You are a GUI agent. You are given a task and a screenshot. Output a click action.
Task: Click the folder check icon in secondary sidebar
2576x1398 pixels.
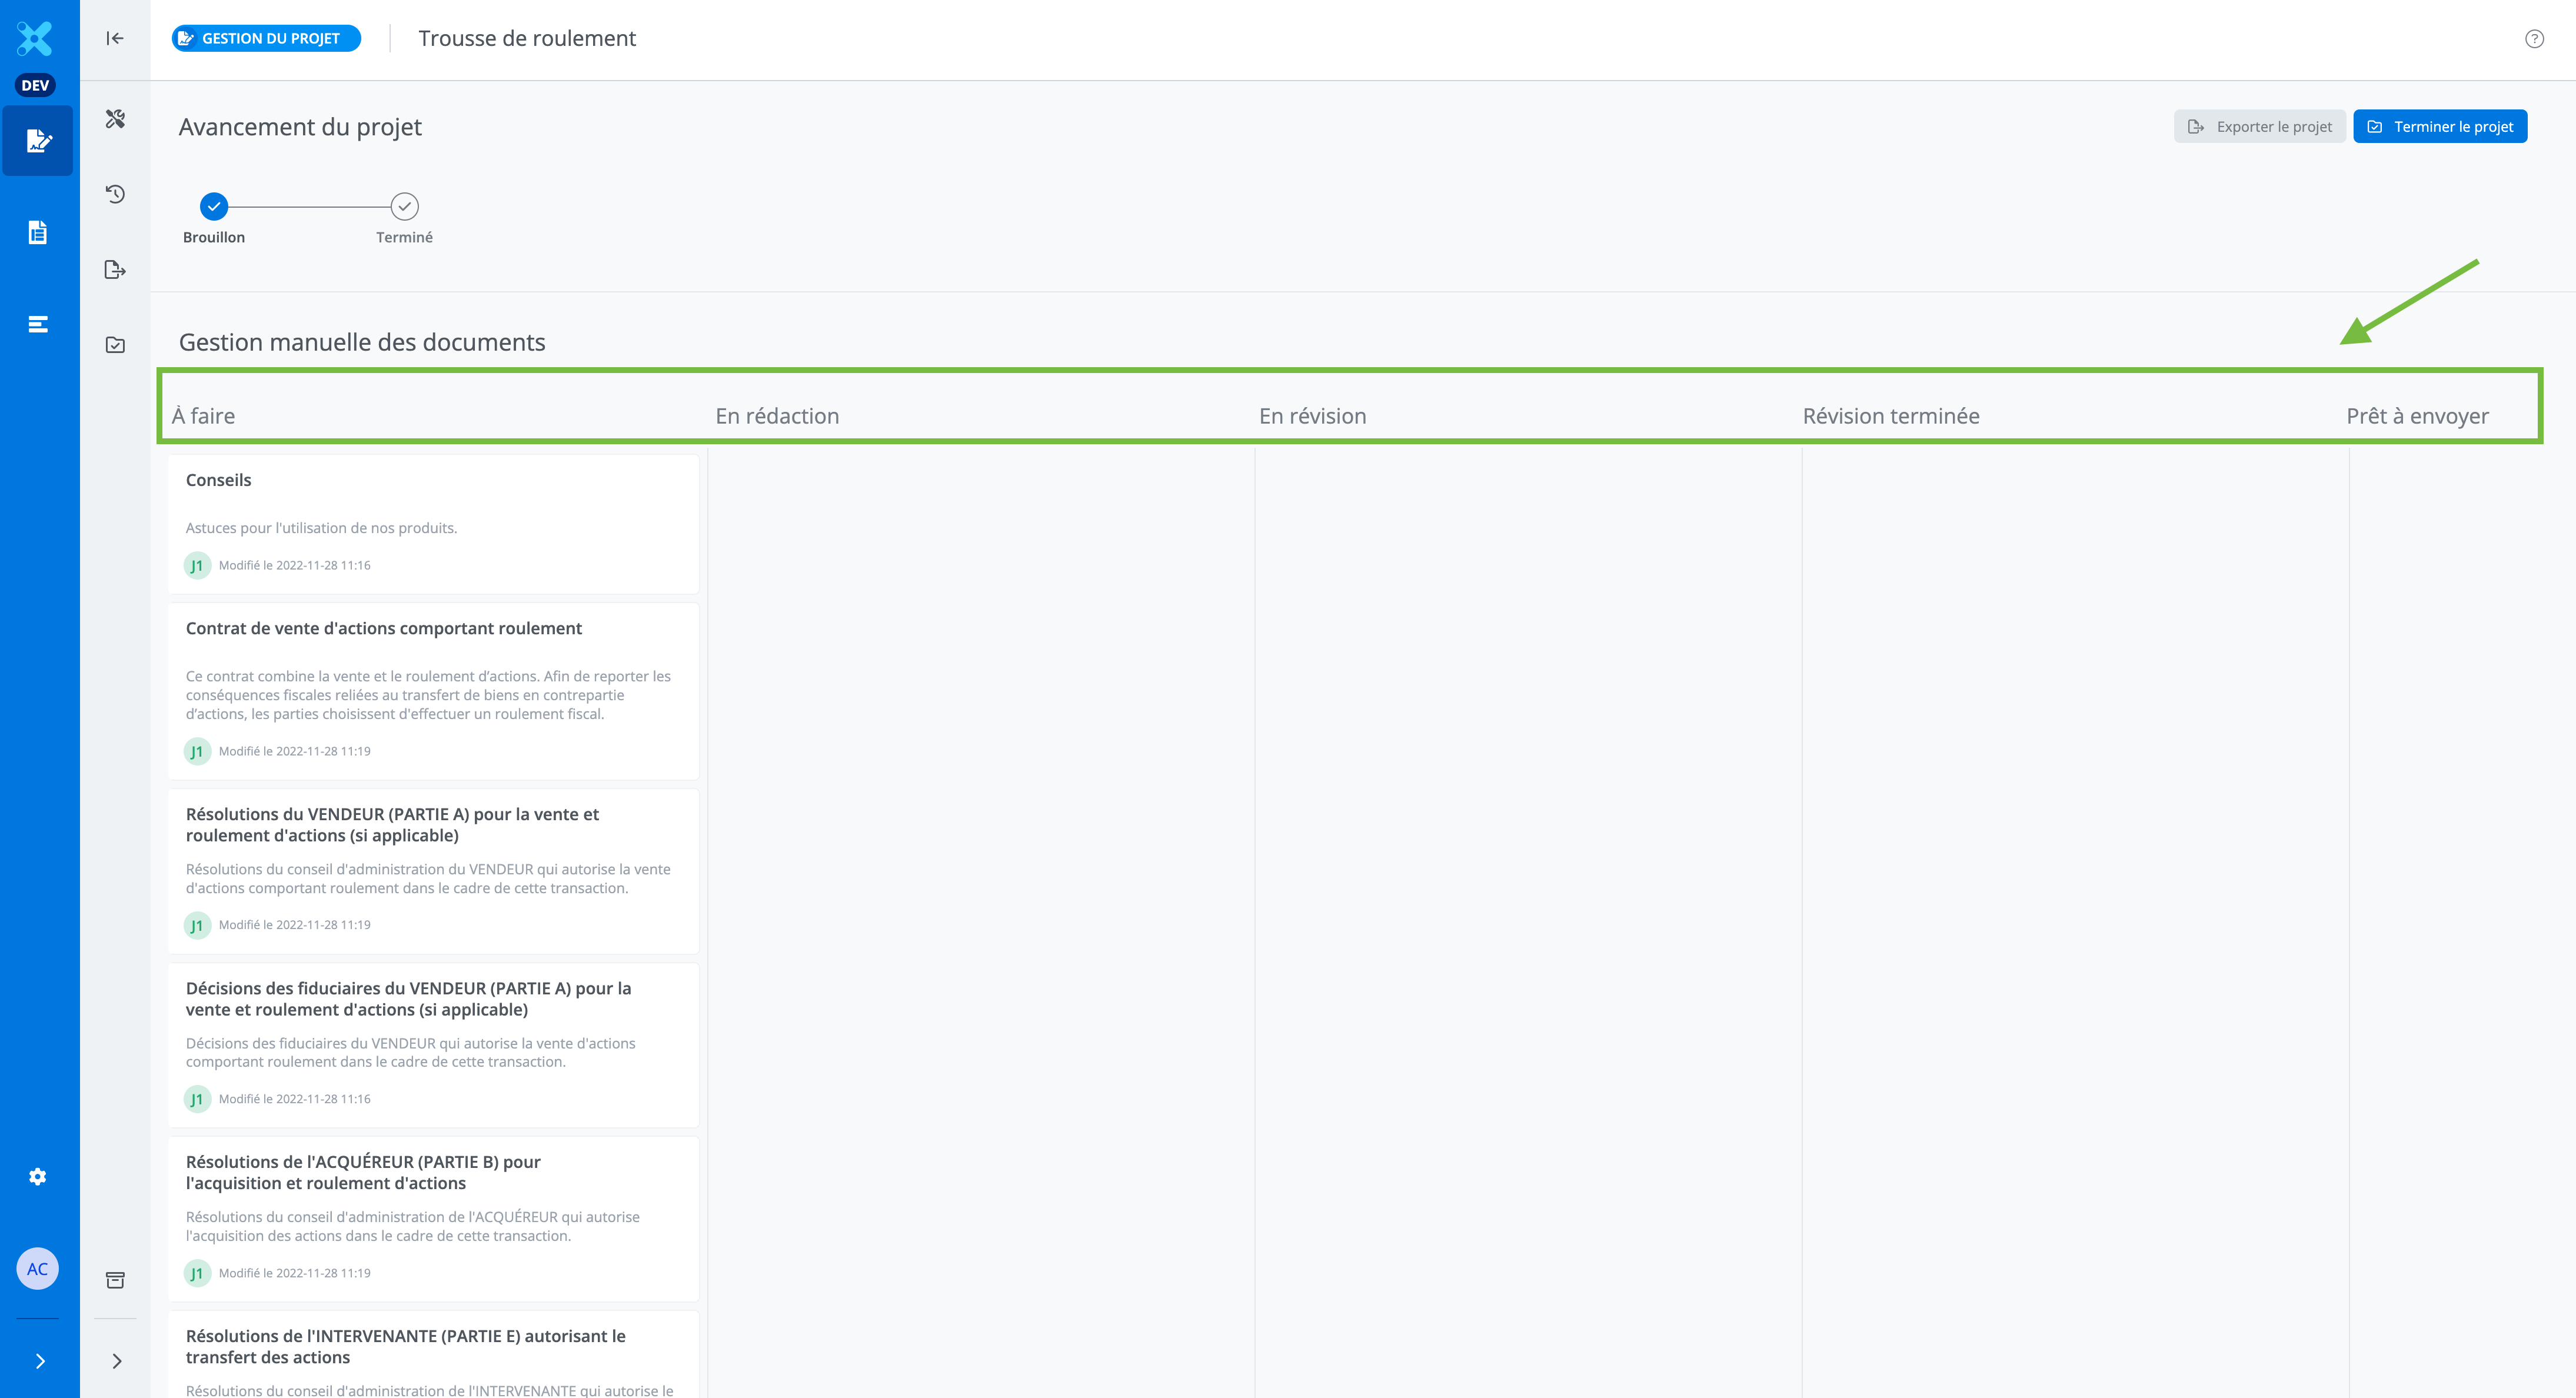click(115, 345)
